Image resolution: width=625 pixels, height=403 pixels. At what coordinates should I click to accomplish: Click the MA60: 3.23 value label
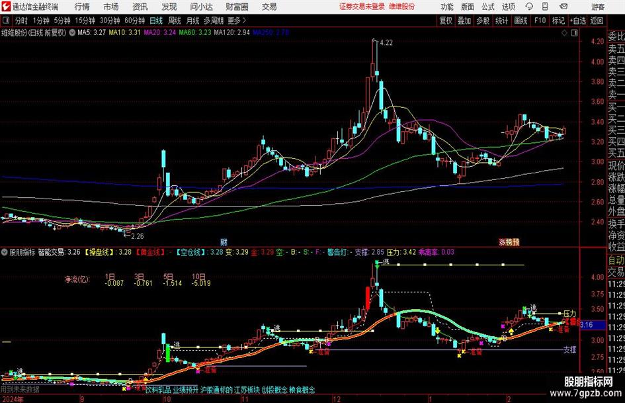[x=195, y=32]
